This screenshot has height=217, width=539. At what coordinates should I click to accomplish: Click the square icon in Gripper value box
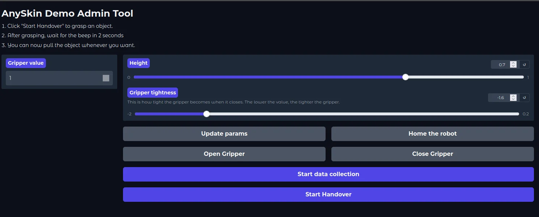[106, 78]
